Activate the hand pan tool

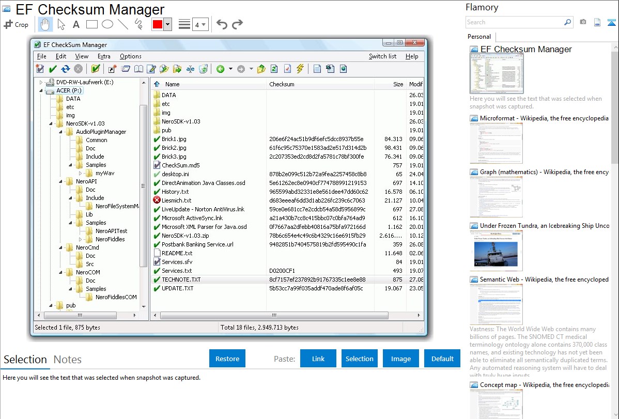(x=45, y=24)
